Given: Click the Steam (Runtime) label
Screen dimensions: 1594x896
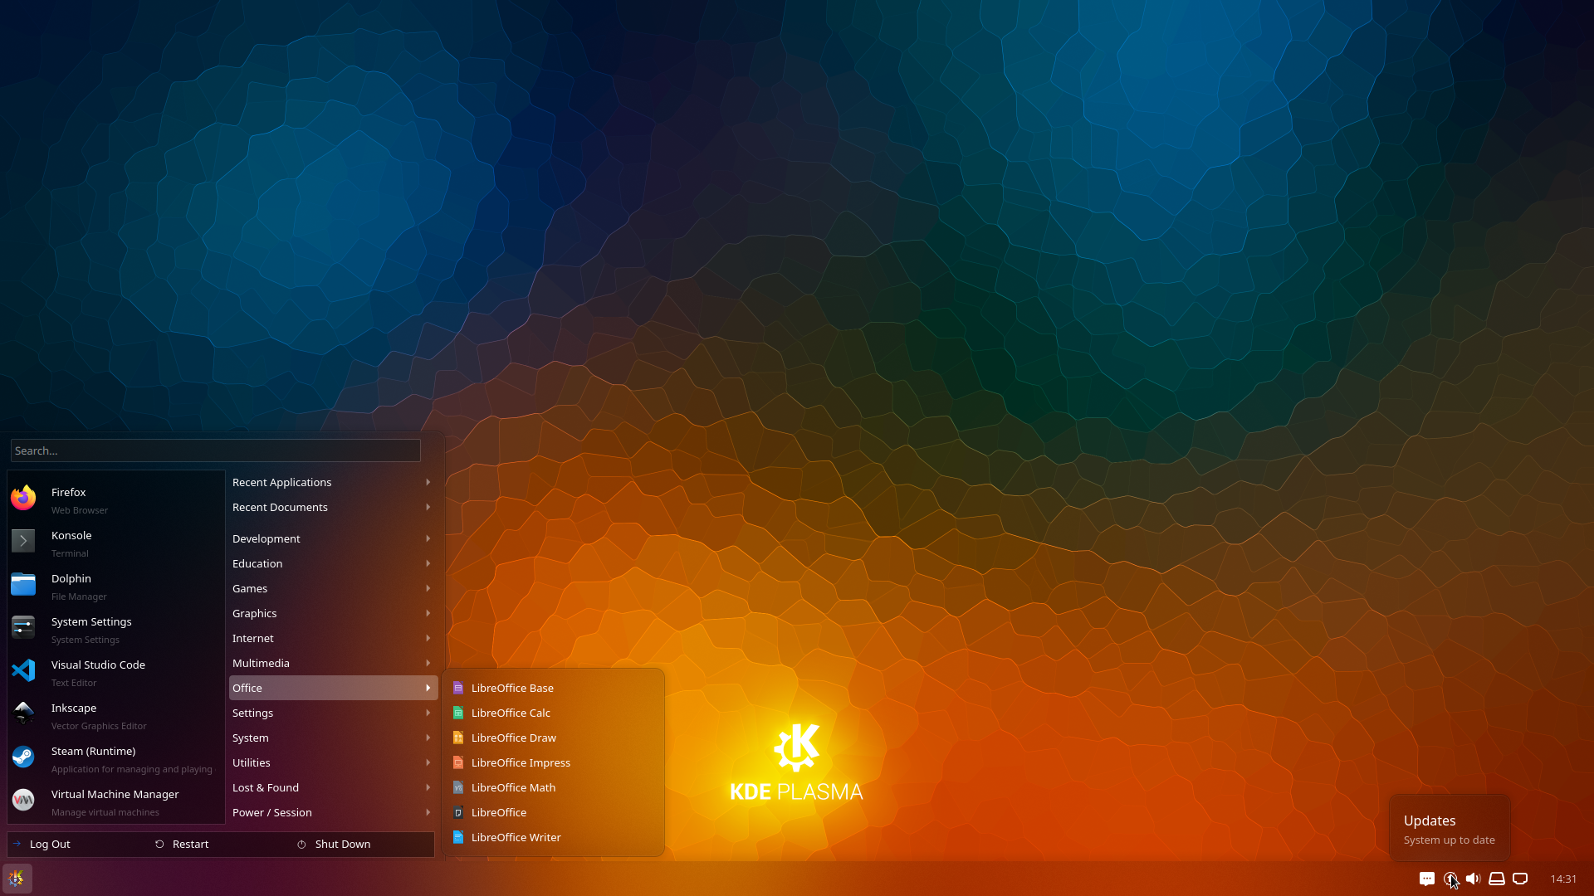Looking at the screenshot, I should coord(93,751).
